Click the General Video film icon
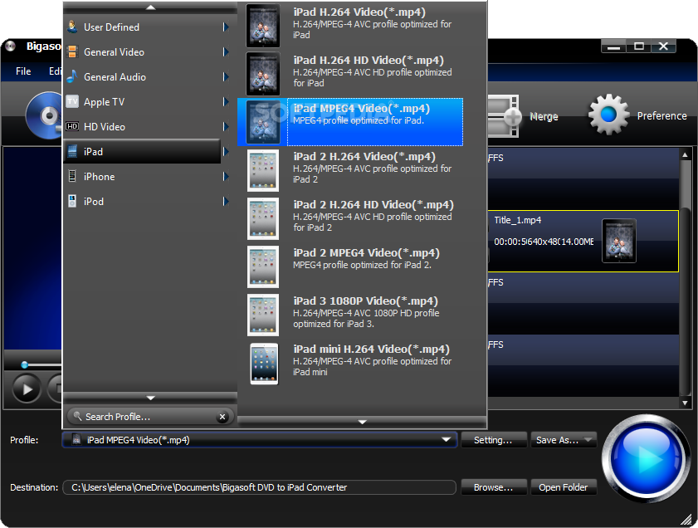The image size is (698, 528). (72, 51)
